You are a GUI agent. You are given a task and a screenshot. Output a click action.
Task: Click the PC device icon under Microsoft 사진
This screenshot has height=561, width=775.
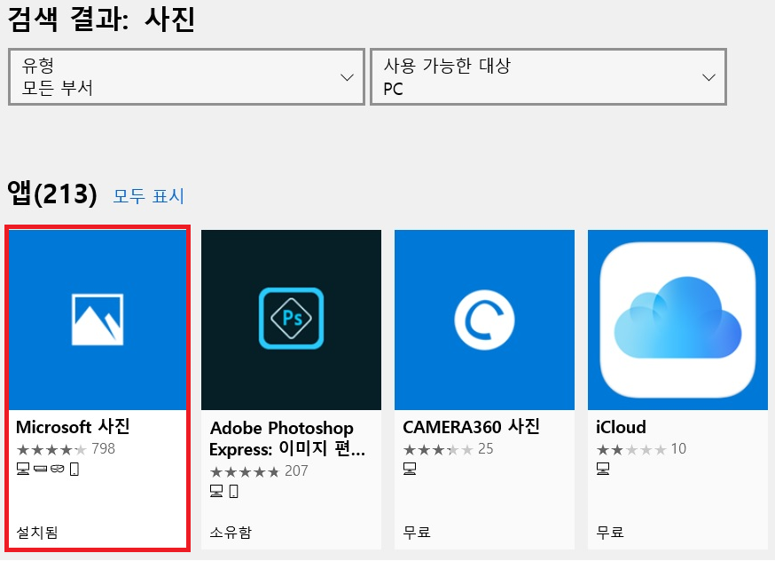click(23, 469)
